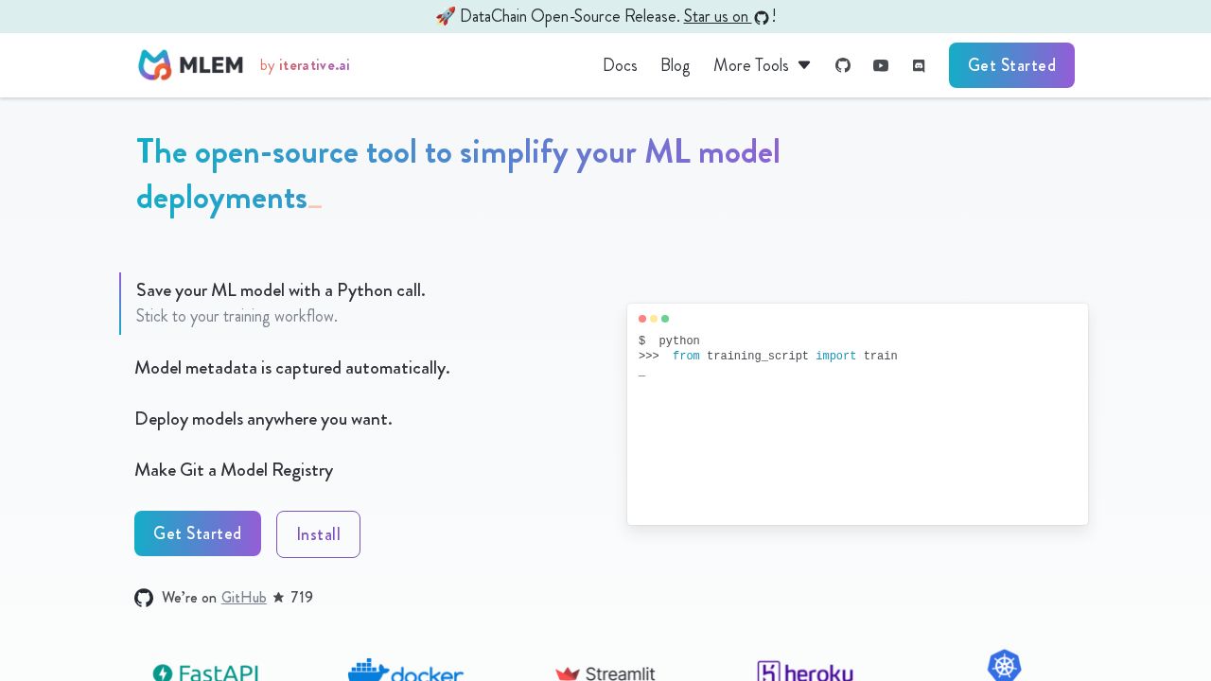This screenshot has height=681, width=1211.
Task: Click the terminal demo window
Action: click(857, 414)
